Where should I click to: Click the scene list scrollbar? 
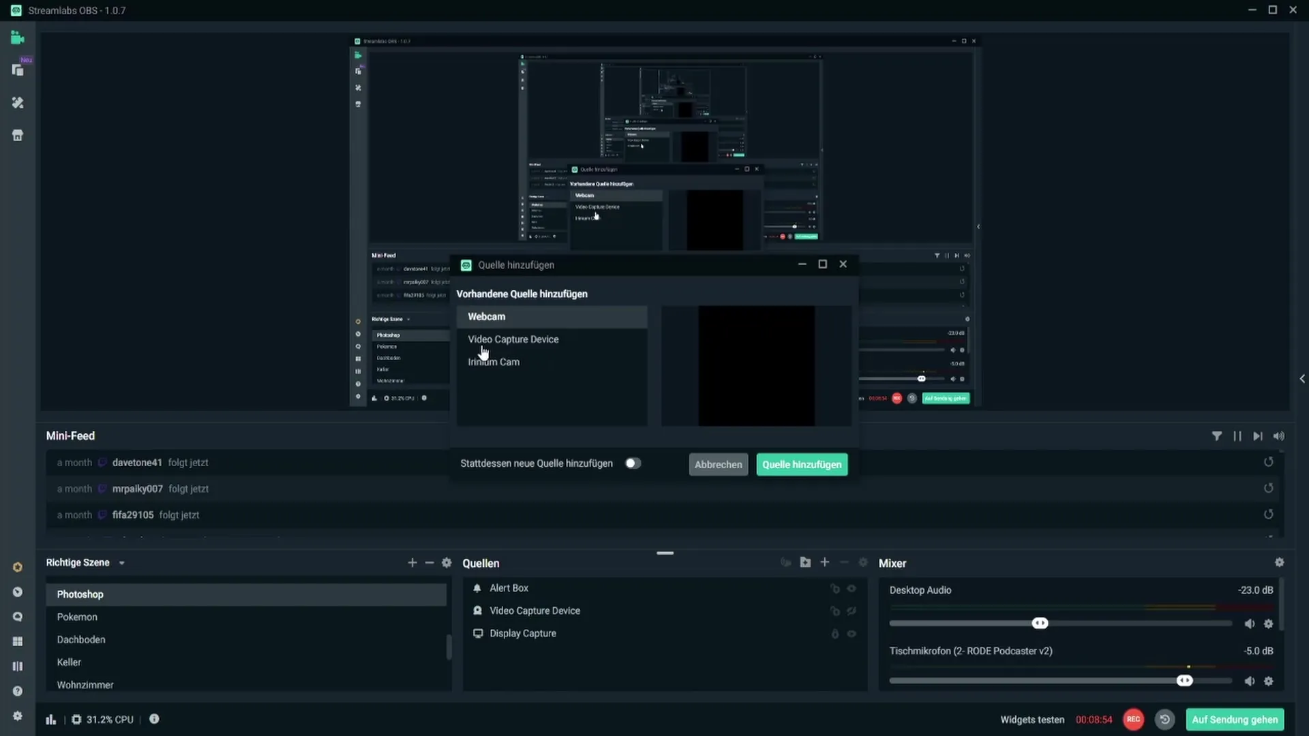pos(449,647)
